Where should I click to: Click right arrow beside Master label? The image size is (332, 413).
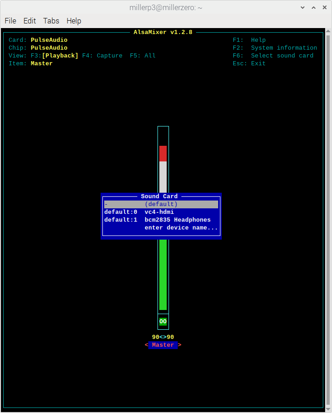[x=180, y=345]
